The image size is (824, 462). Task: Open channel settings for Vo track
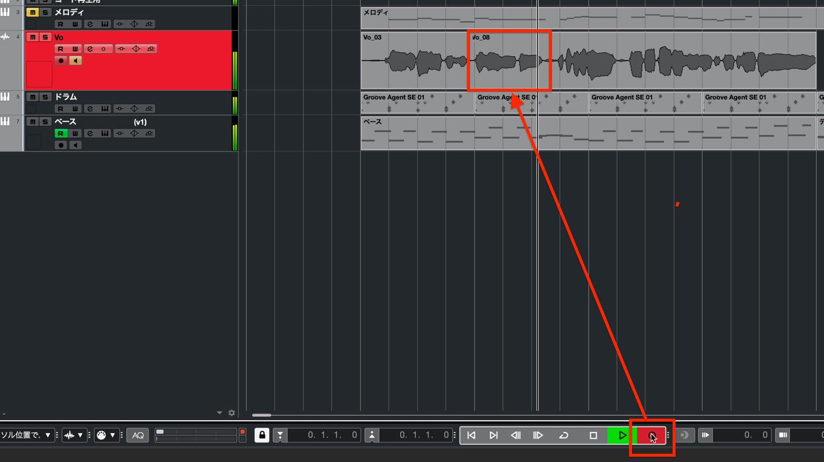pyautogui.click(x=90, y=48)
